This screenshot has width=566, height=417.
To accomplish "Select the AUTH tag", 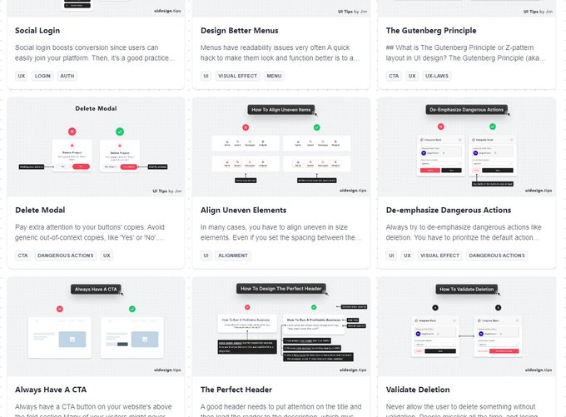I will click(67, 76).
